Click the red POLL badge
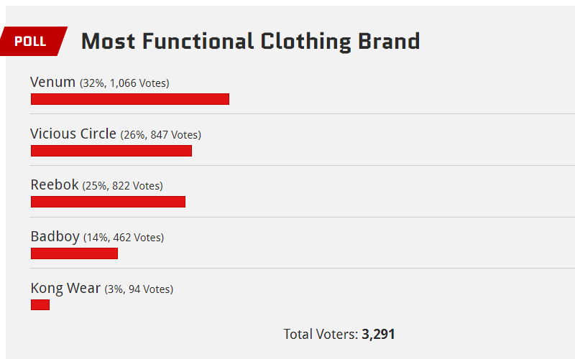Viewport: 575px width, 359px height. coord(33,42)
